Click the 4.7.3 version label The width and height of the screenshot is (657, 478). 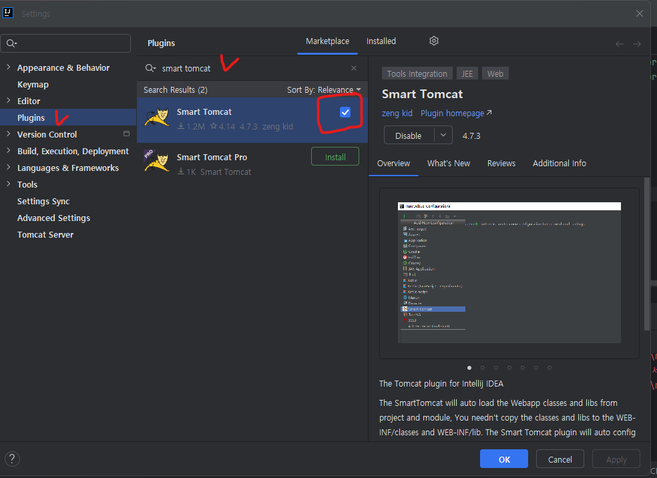point(471,136)
